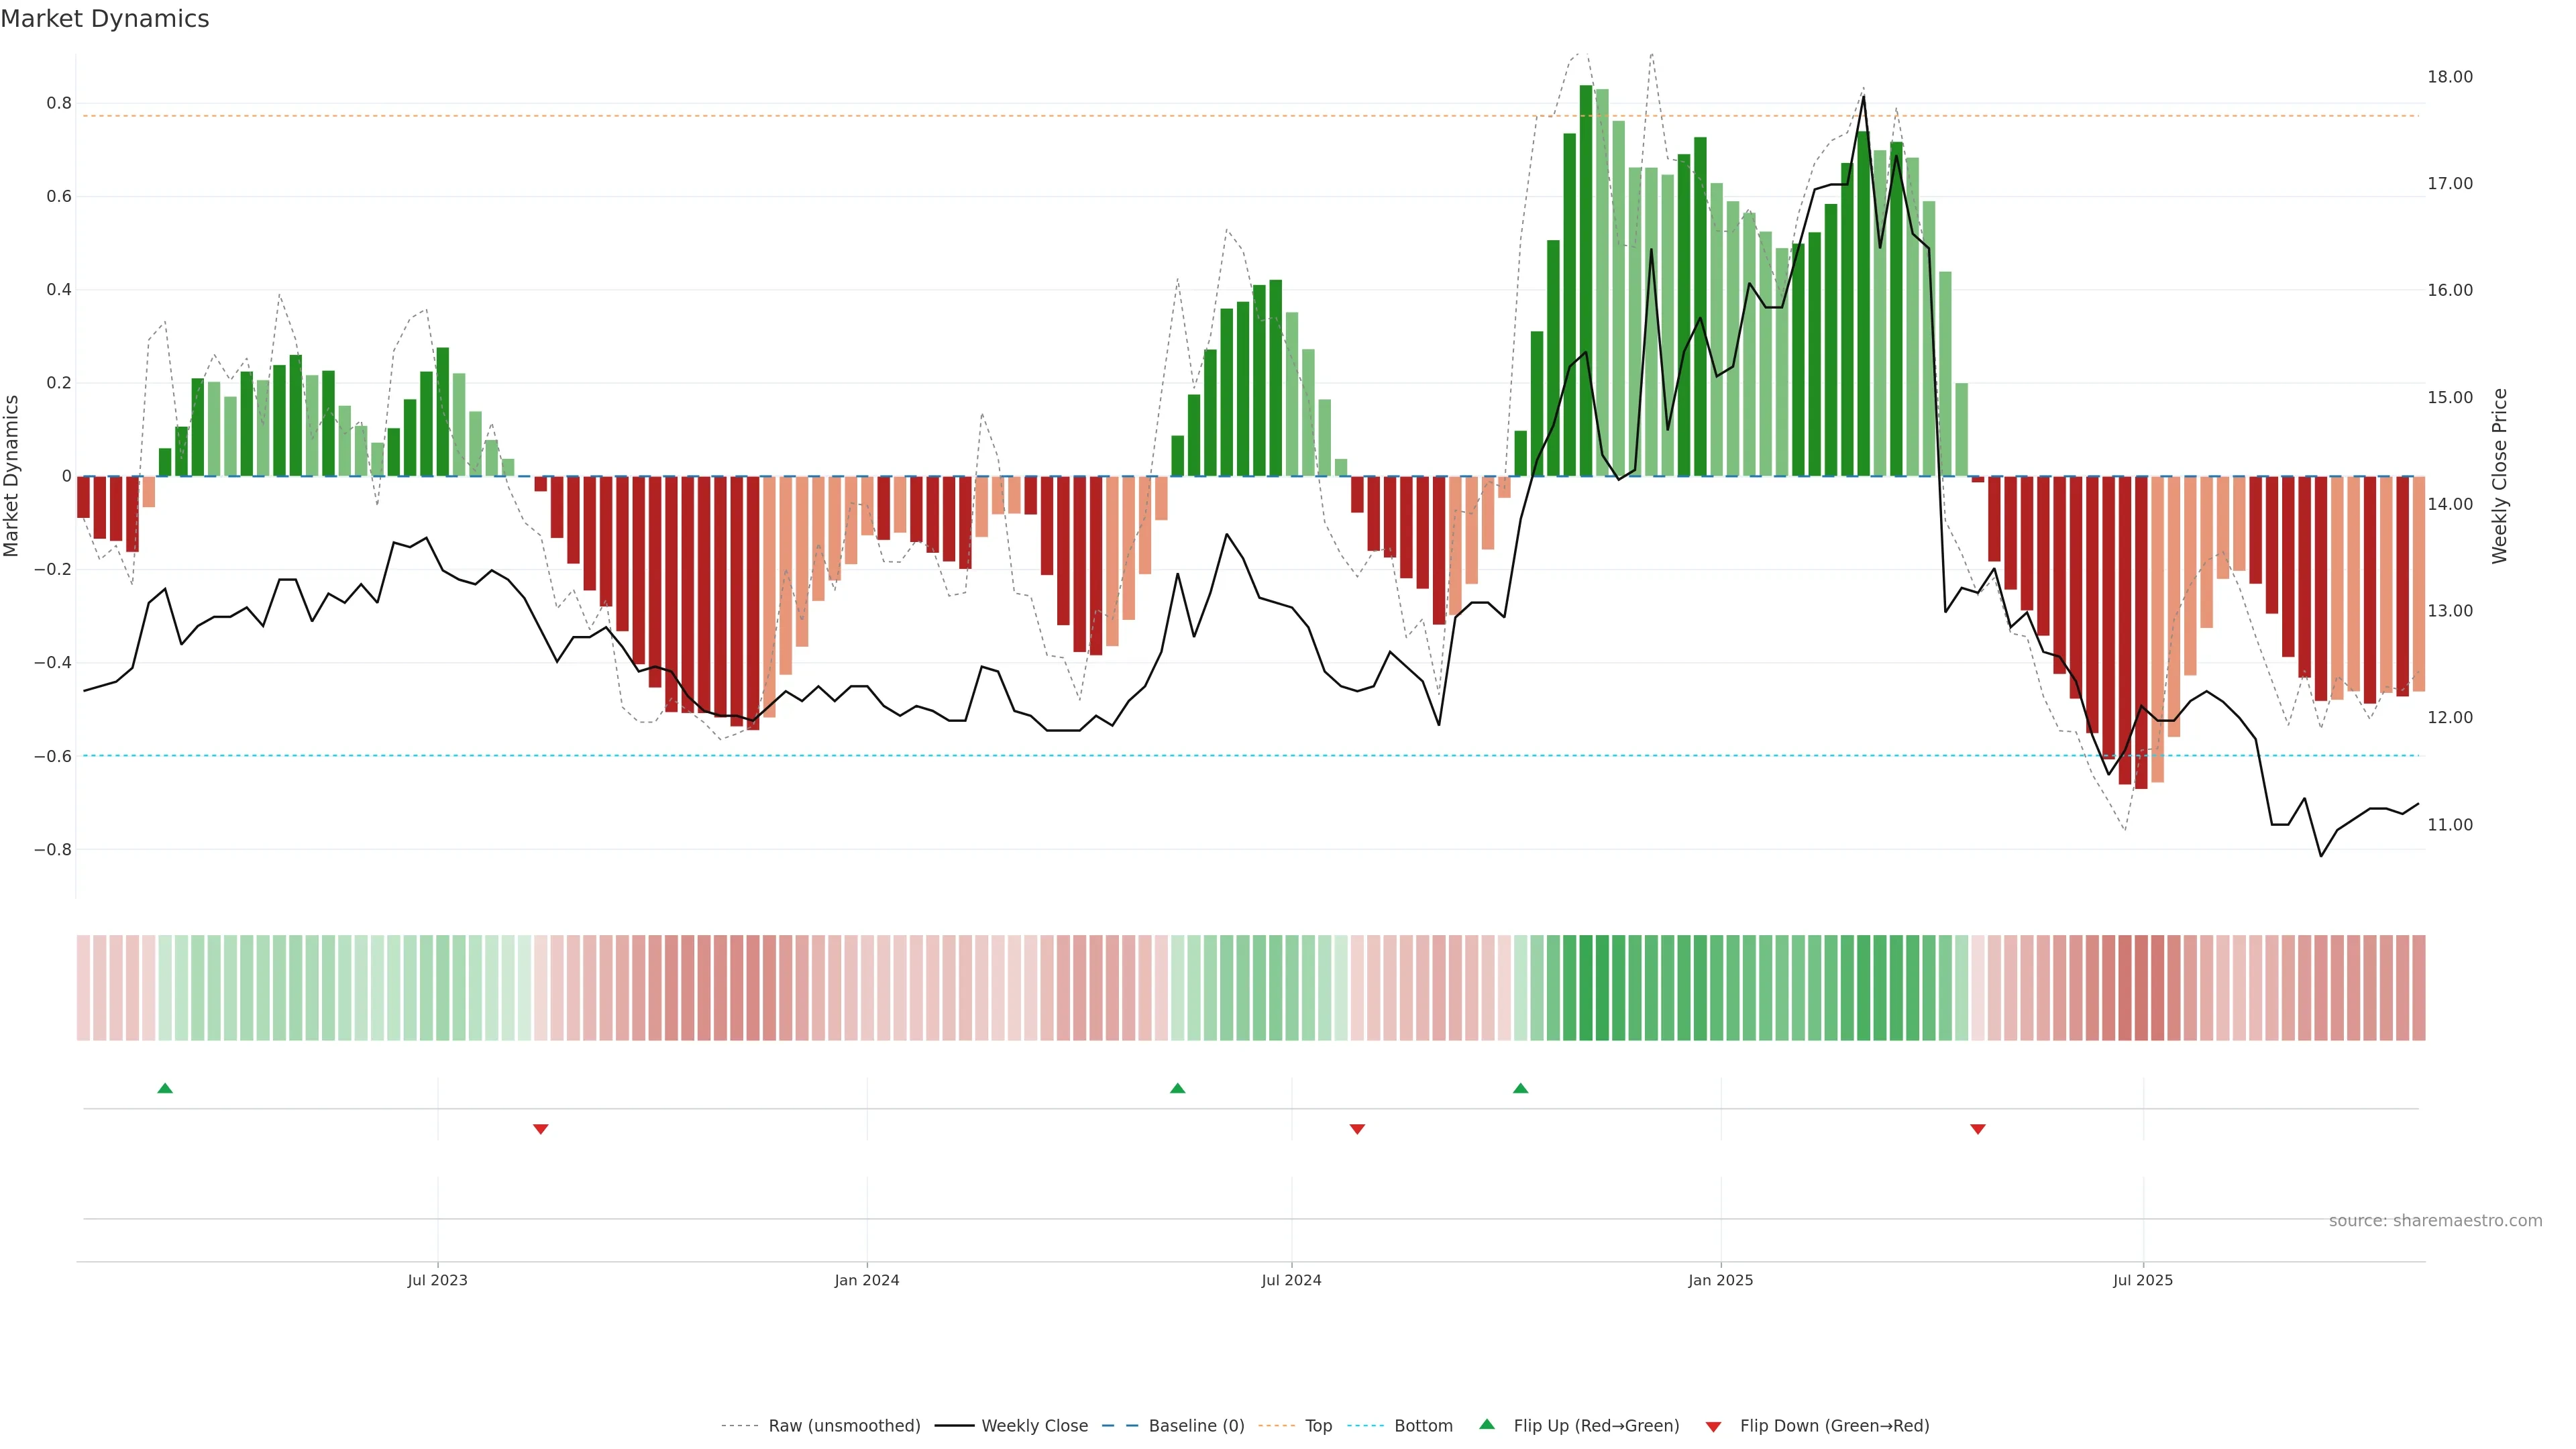Click the Jul 2025 x-axis label
Viewport: 2576px width, 1449px height.
coord(2142,1280)
